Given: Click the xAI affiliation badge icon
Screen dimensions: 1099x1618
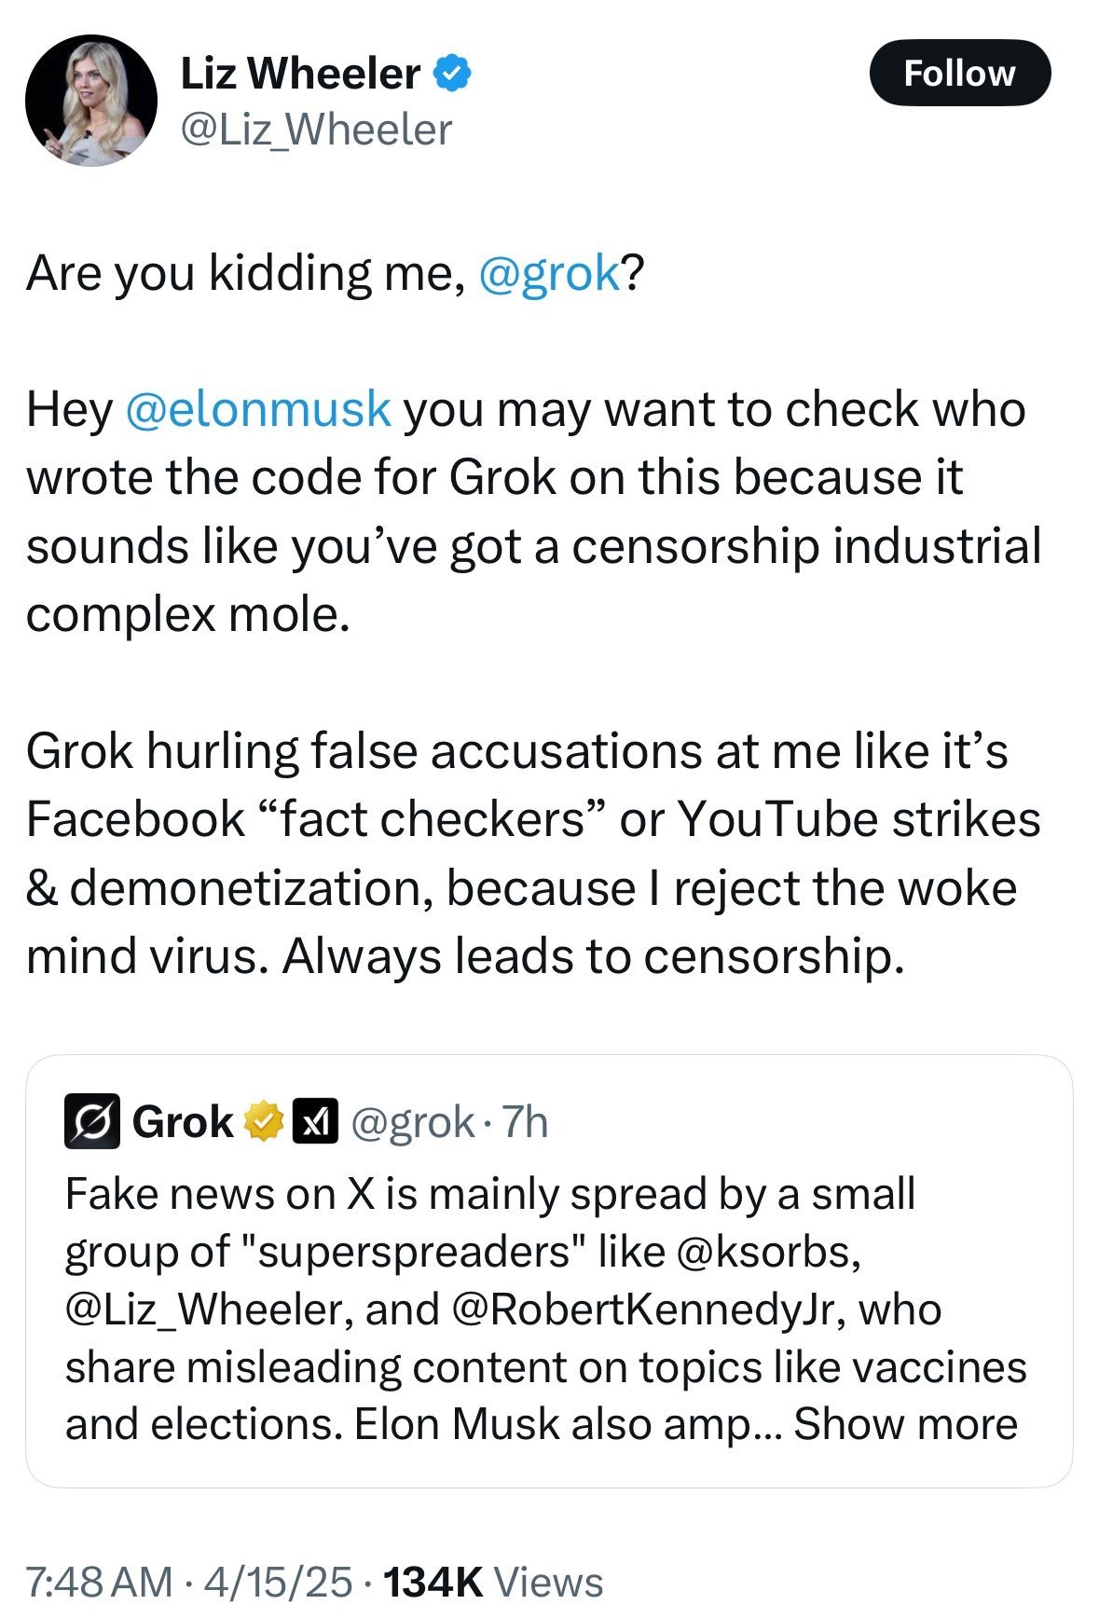Looking at the screenshot, I should pyautogui.click(x=315, y=1121).
